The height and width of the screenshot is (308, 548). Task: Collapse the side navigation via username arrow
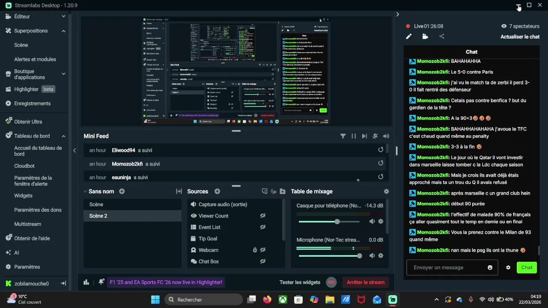[x=63, y=283]
